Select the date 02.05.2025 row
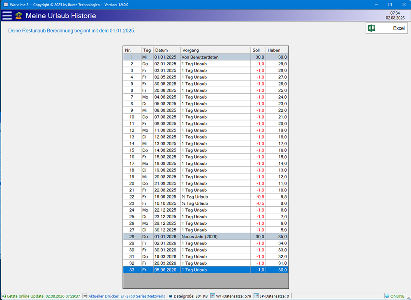Image resolution: width=411 pixels, height=300 pixels. [x=206, y=77]
